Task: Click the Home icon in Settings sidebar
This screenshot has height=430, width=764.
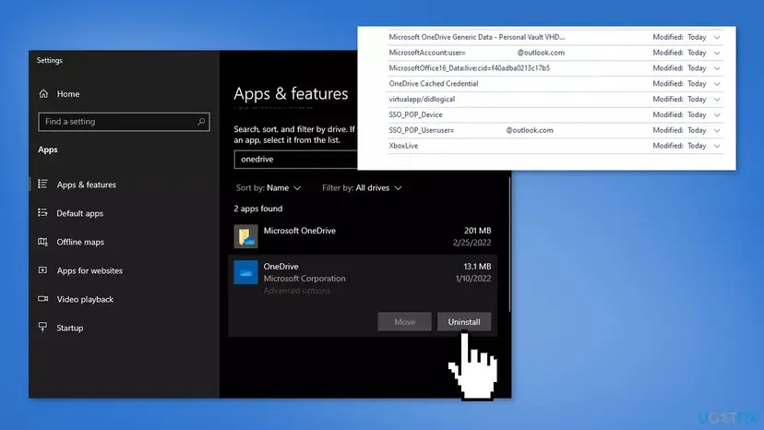Action: pyautogui.click(x=43, y=93)
